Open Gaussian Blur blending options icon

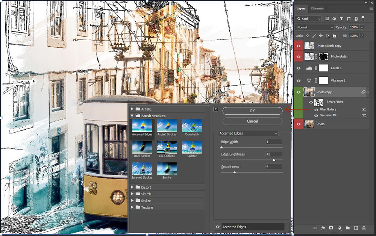(x=364, y=115)
